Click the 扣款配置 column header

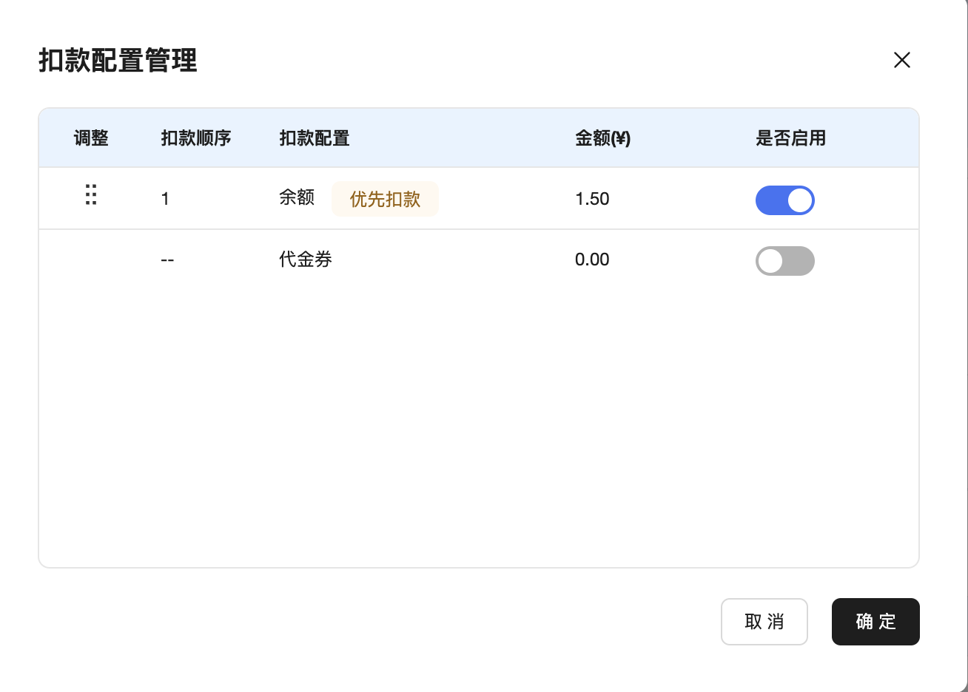pos(315,138)
